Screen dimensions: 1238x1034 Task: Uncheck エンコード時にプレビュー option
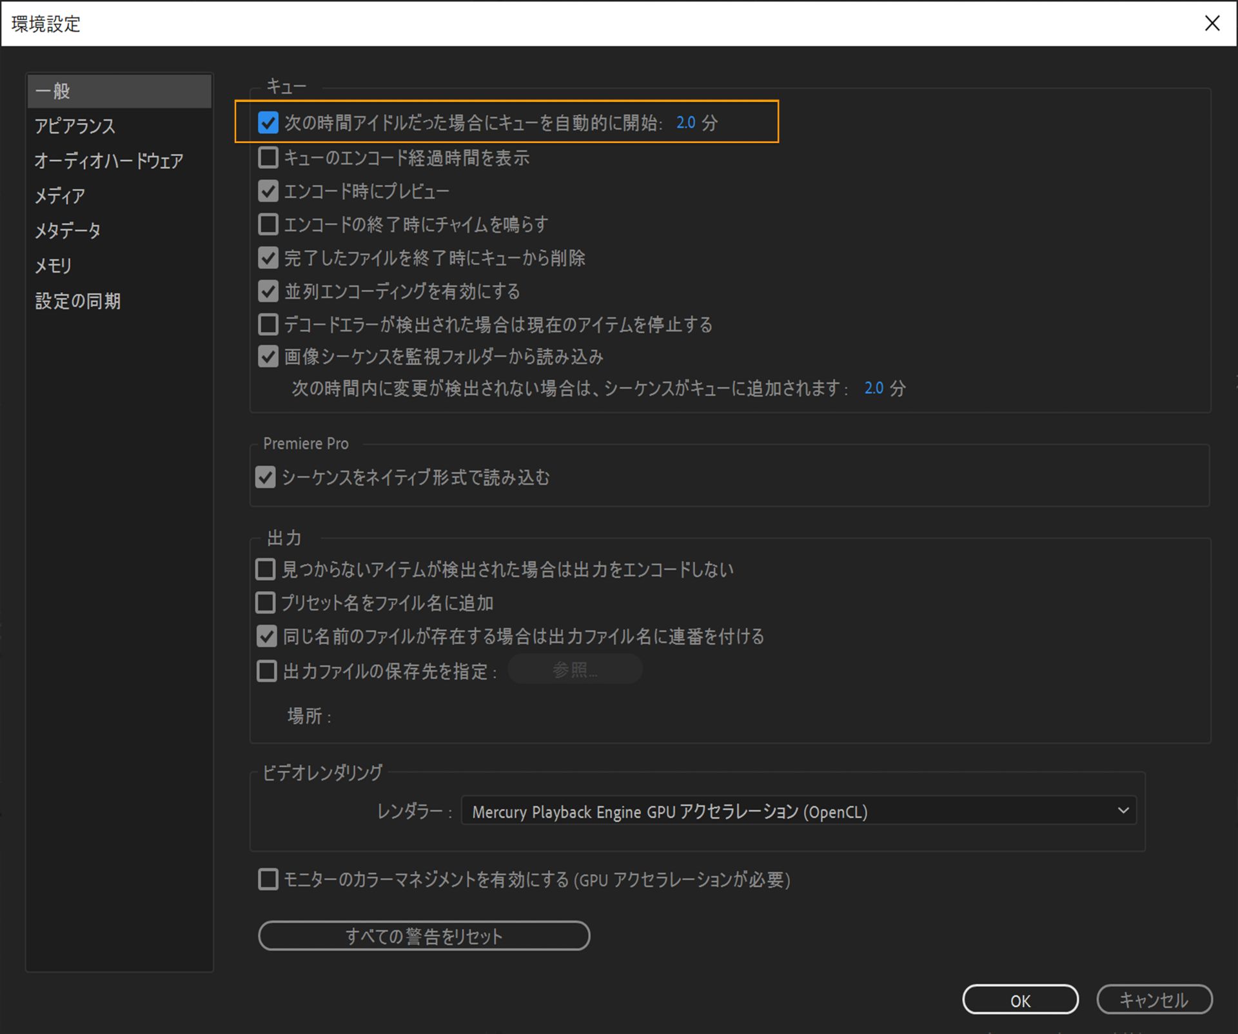coord(268,191)
